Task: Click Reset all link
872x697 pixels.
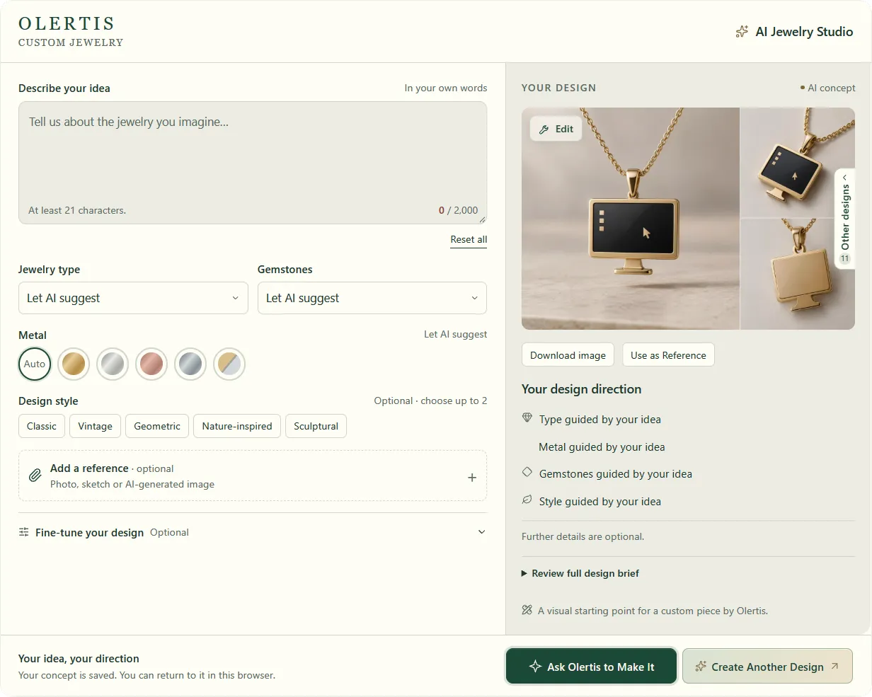Action: [469, 239]
